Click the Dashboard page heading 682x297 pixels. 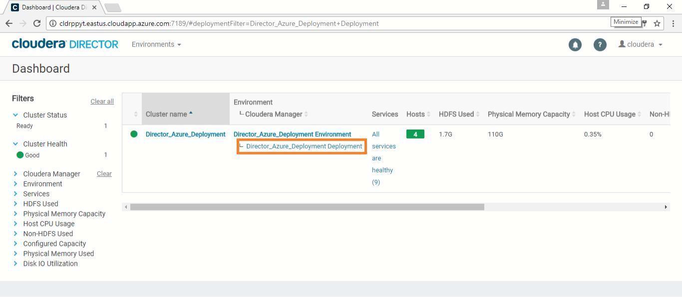pyautogui.click(x=41, y=69)
